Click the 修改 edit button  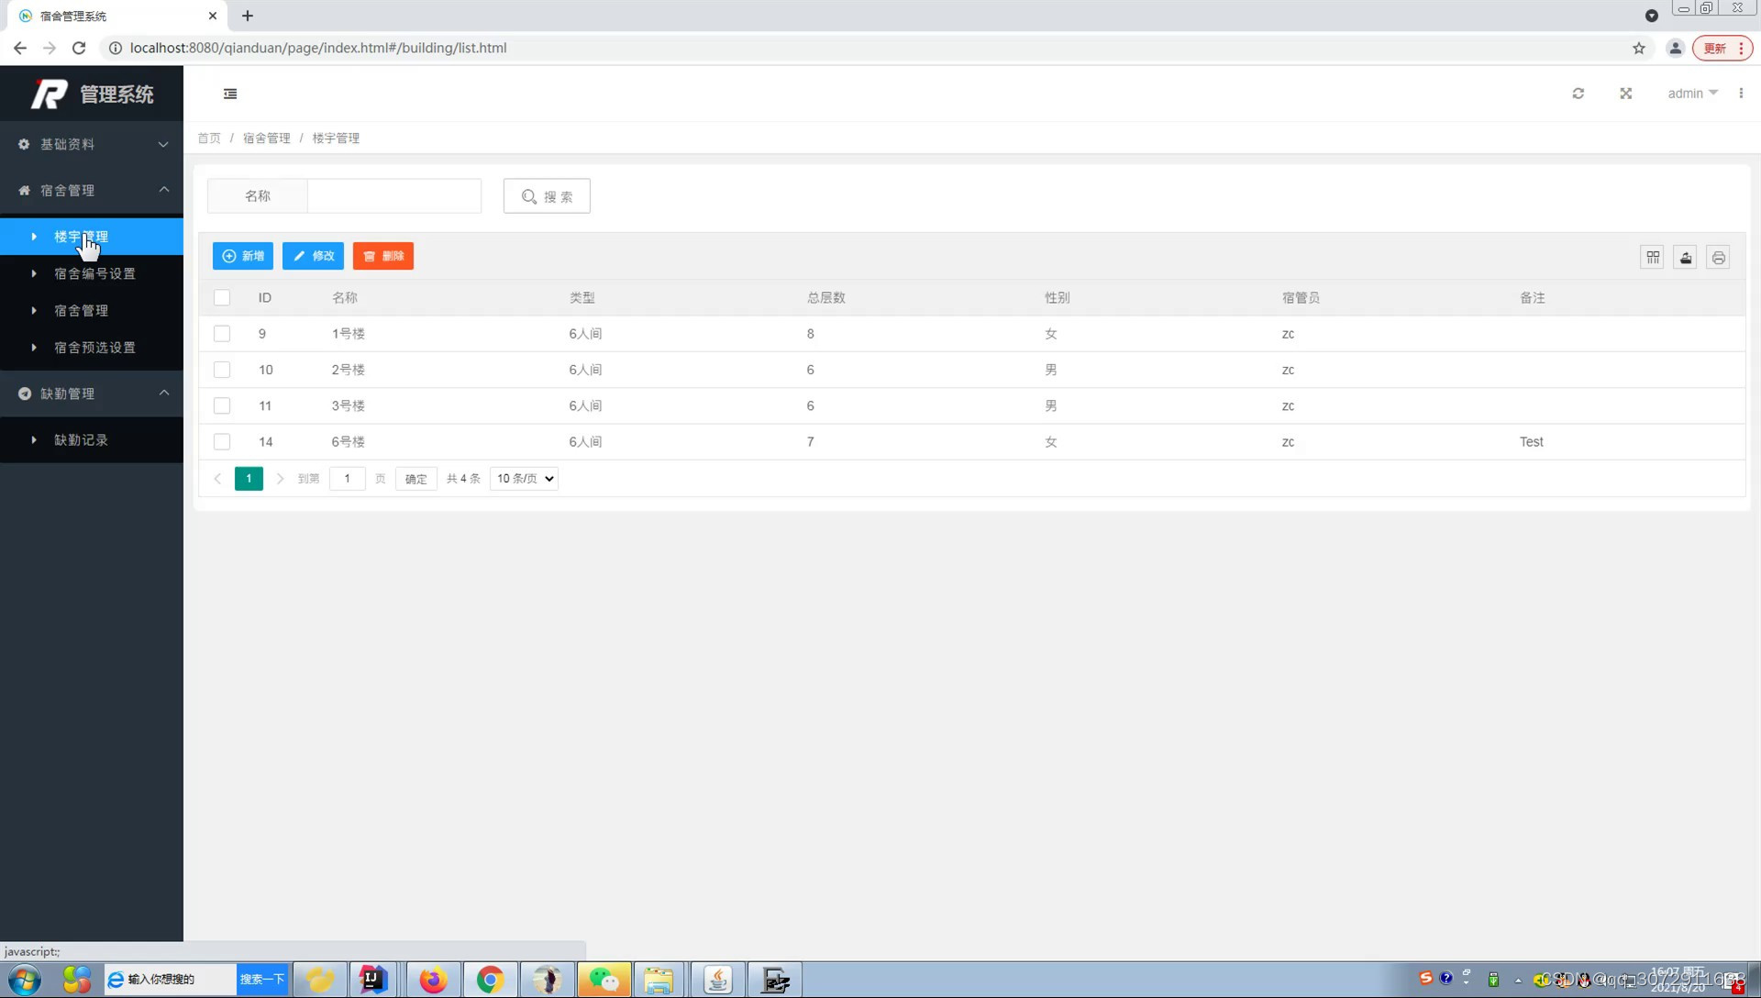(313, 256)
